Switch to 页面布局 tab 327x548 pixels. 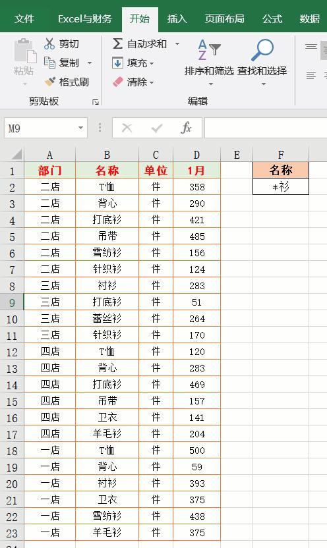pos(225,18)
